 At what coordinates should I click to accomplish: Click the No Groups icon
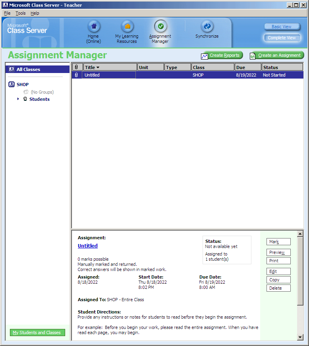click(x=26, y=92)
